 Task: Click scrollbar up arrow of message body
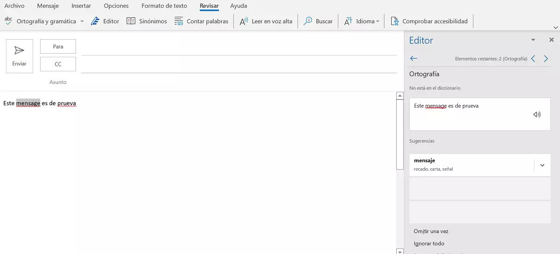pos(399,96)
